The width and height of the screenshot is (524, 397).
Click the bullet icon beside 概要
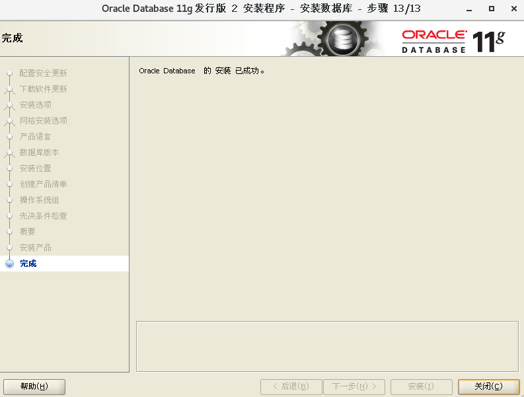[9, 232]
